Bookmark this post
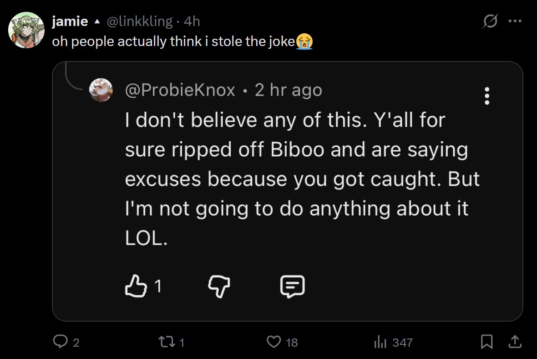The image size is (537, 359). pos(486,342)
